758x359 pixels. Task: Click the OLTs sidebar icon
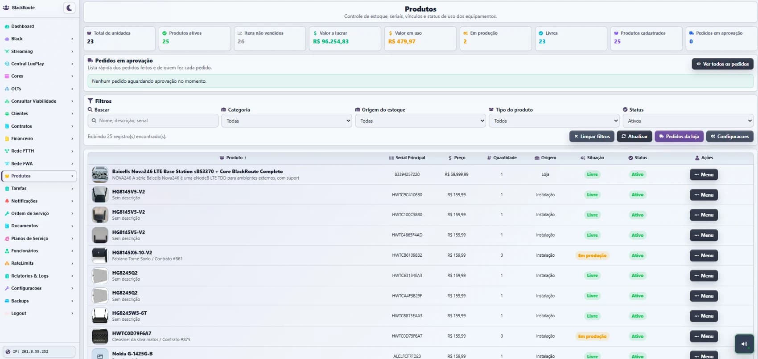point(7,89)
